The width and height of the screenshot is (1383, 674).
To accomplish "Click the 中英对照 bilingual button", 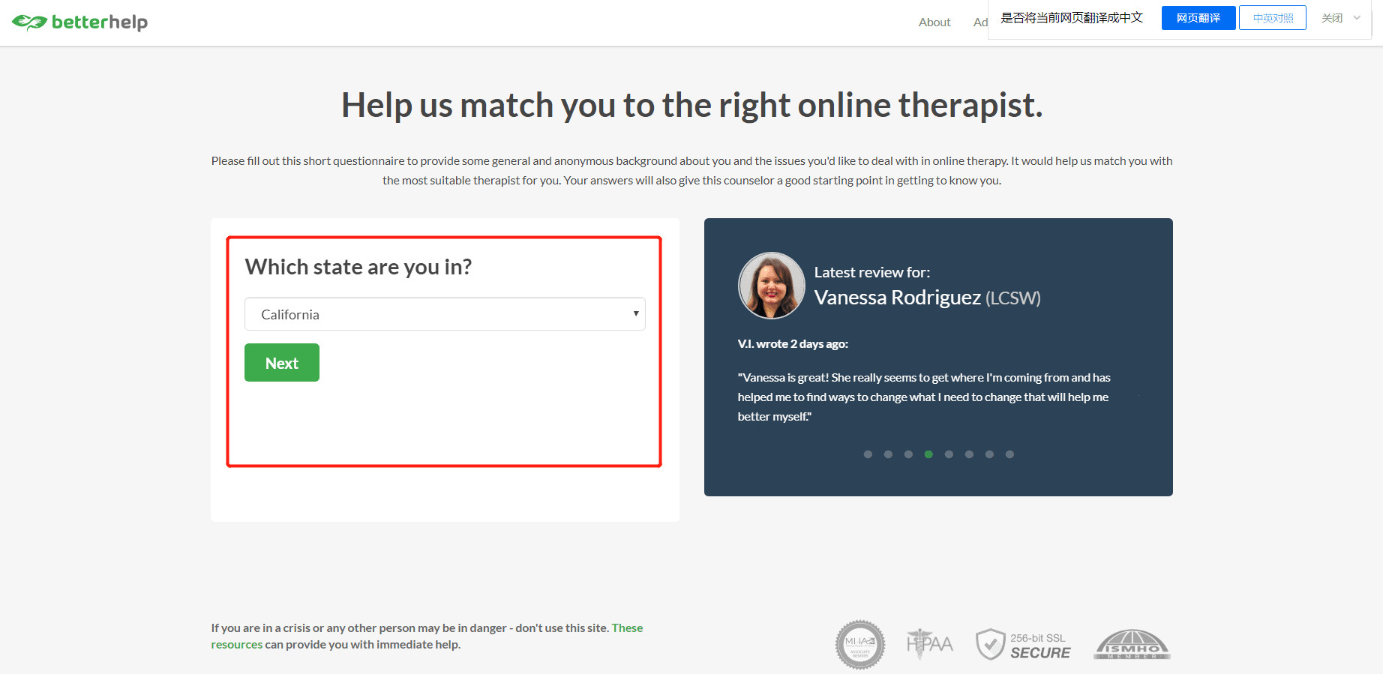I will tap(1273, 18).
